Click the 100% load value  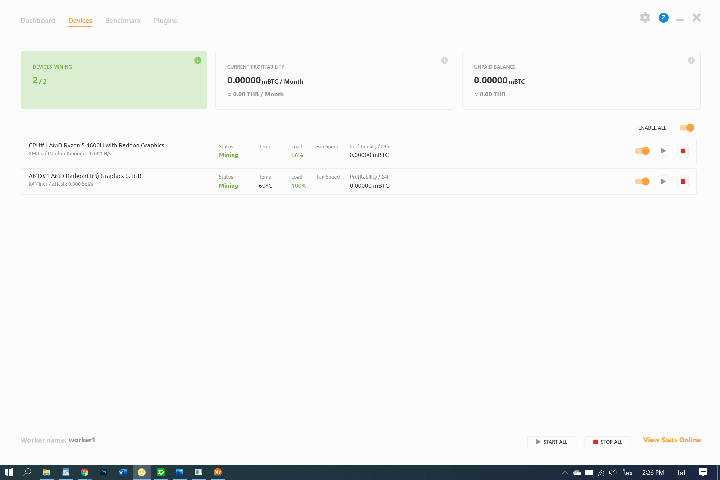(299, 186)
